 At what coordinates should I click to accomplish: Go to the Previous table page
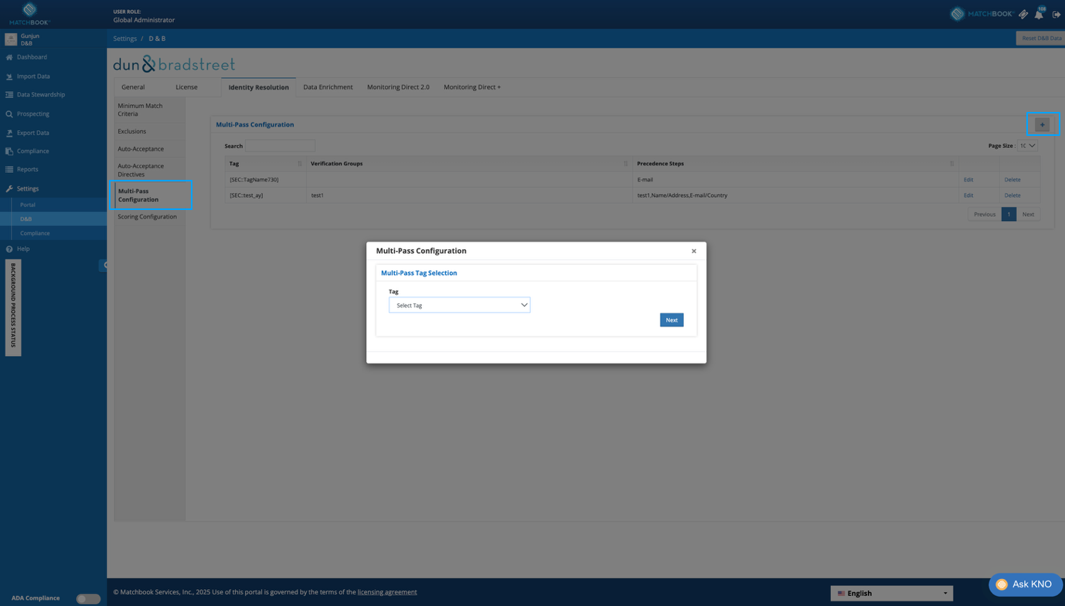[x=985, y=215]
